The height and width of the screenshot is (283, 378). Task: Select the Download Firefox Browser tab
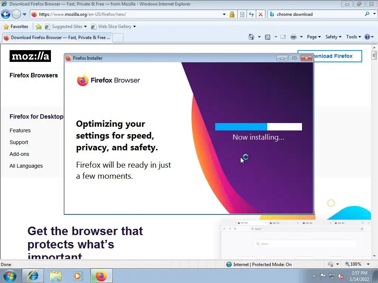tap(57, 38)
